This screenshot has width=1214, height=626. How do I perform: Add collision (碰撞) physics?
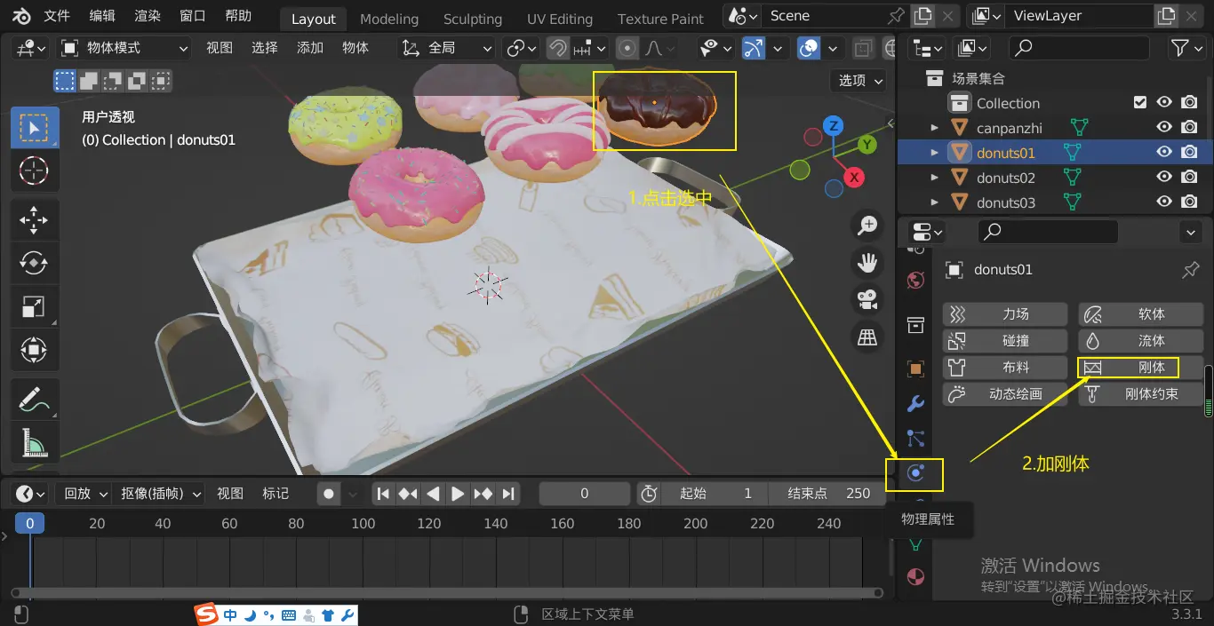point(1005,341)
